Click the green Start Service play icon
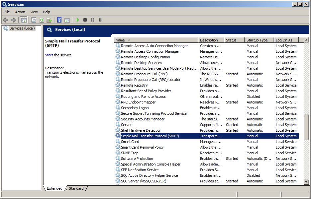This screenshot has height=199, width=311. (x=78, y=20)
